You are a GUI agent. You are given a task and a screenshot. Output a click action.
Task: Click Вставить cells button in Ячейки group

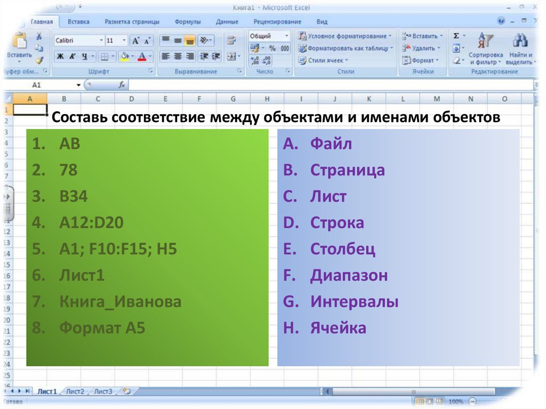click(x=422, y=36)
